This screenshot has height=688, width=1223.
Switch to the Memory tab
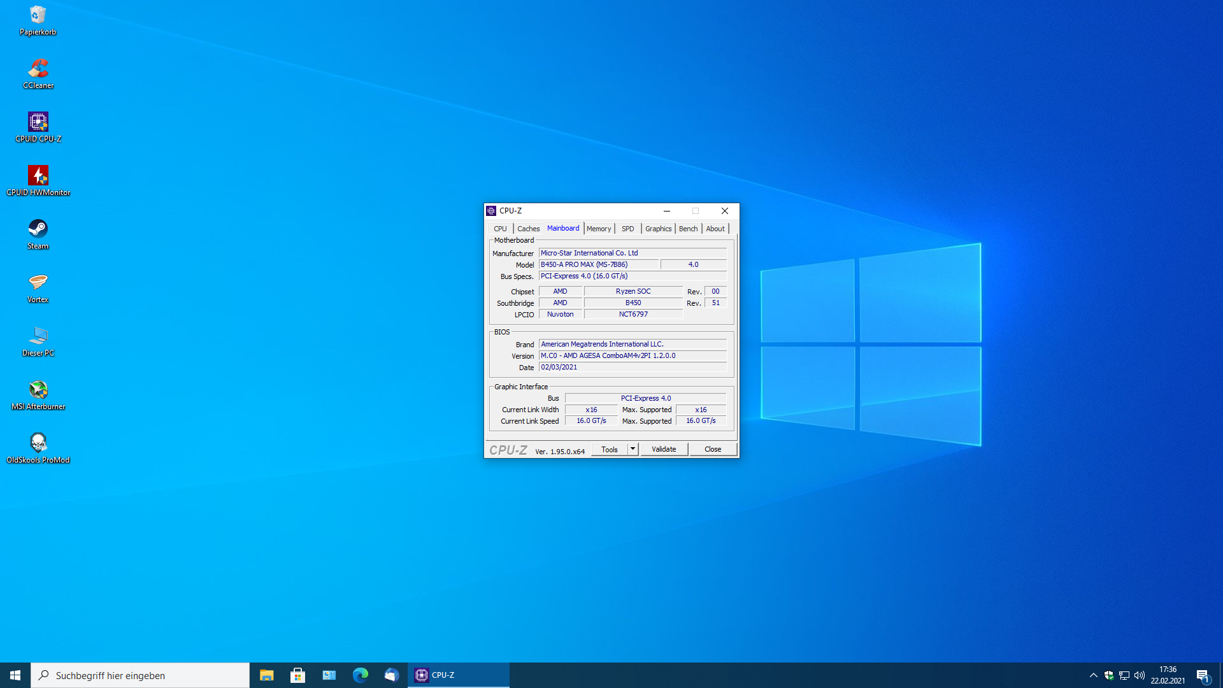coord(599,229)
